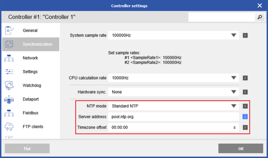This screenshot has height=158, width=268.
Task: Click the Settings sliders icon
Action: click(x=9, y=72)
